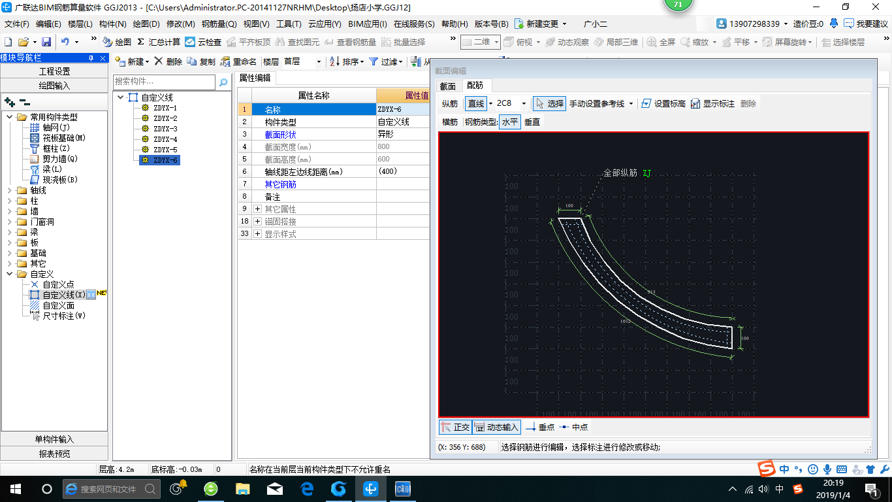Click 批量选择 batch select
The image size is (892, 502).
coord(403,42)
